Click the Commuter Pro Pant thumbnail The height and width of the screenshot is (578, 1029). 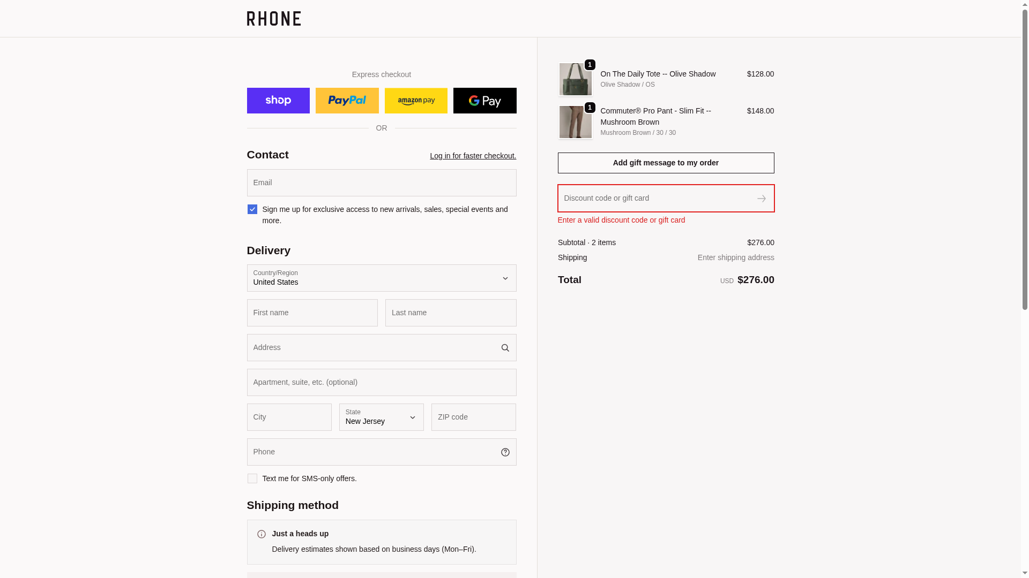click(575, 123)
